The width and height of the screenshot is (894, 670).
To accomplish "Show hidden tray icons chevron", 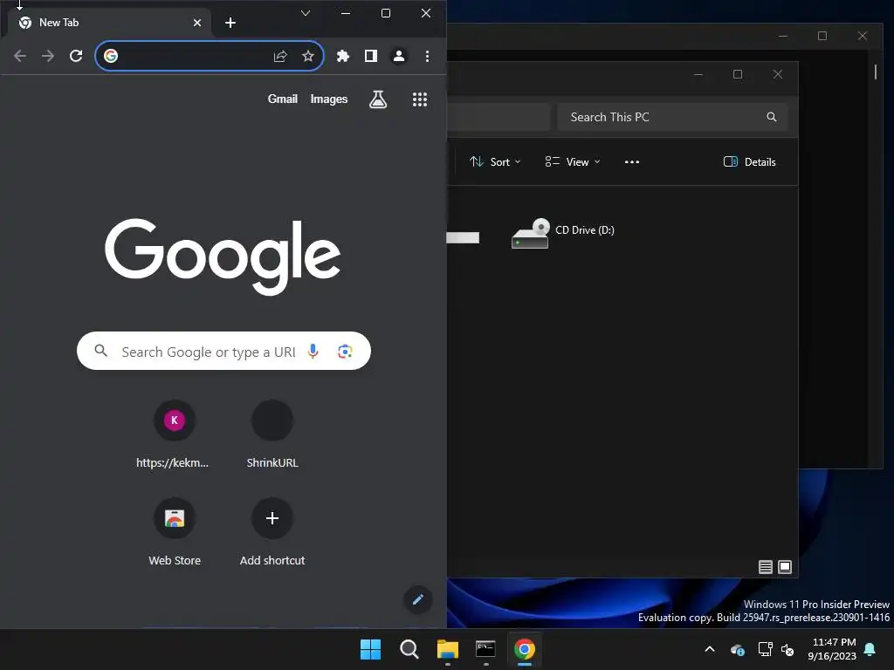I will click(710, 649).
